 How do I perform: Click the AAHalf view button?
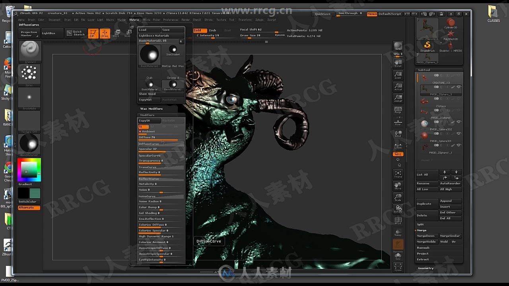(398, 98)
